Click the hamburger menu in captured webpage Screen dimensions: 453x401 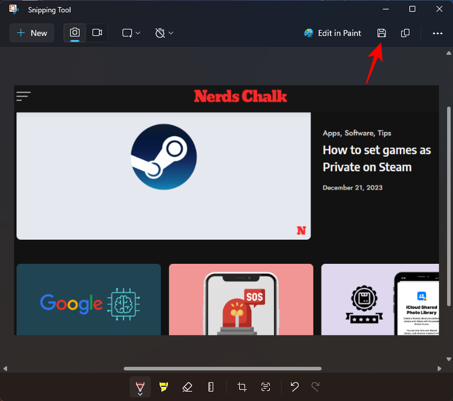point(24,96)
